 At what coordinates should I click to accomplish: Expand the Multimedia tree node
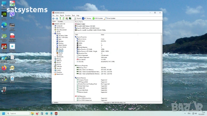(x=53, y=57)
